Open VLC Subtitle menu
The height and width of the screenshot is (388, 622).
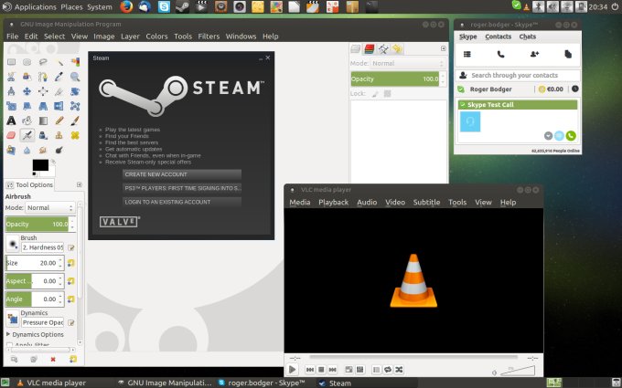pyautogui.click(x=426, y=202)
